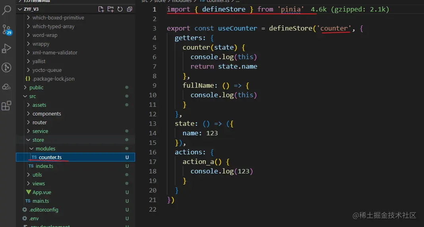Screen dimensions: 424x227
Task: Select counter.ts in the file tree
Action: click(76, 158)
